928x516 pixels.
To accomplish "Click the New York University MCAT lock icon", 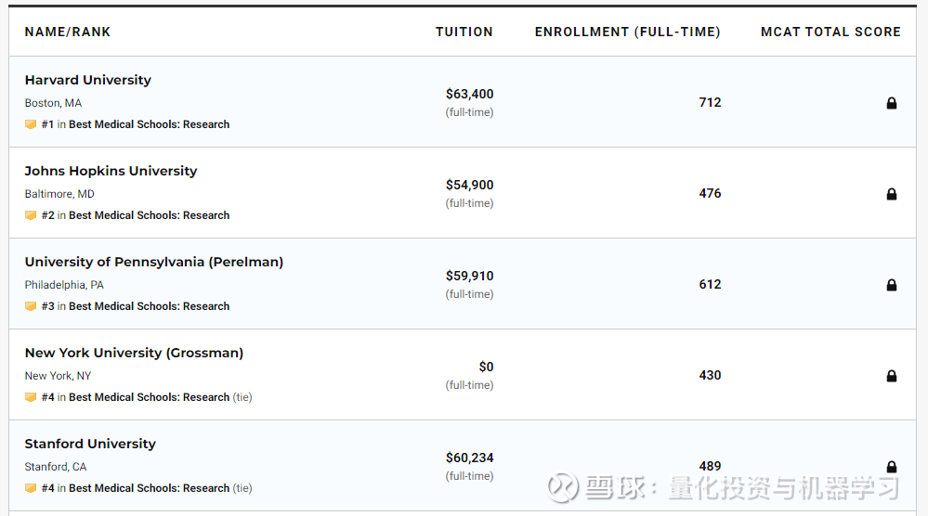I will 892,376.
